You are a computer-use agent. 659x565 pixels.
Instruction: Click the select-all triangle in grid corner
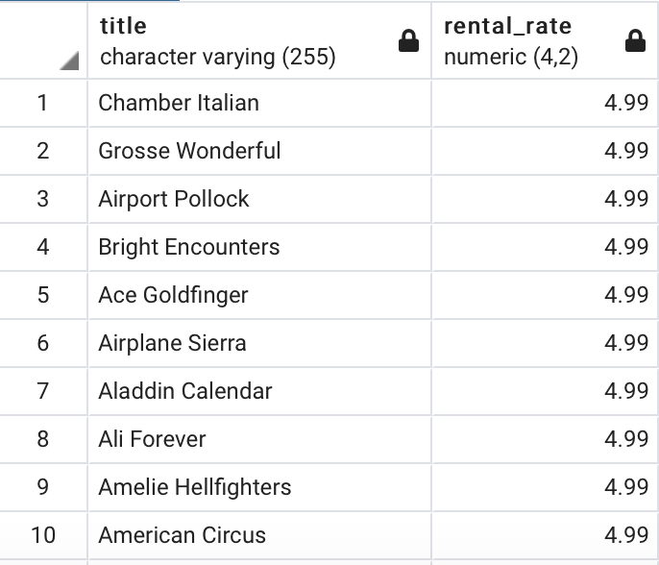pos(69,61)
